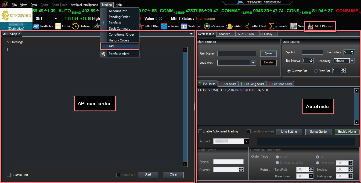
Task: Check Enable Line Alert
Action: pos(249,131)
